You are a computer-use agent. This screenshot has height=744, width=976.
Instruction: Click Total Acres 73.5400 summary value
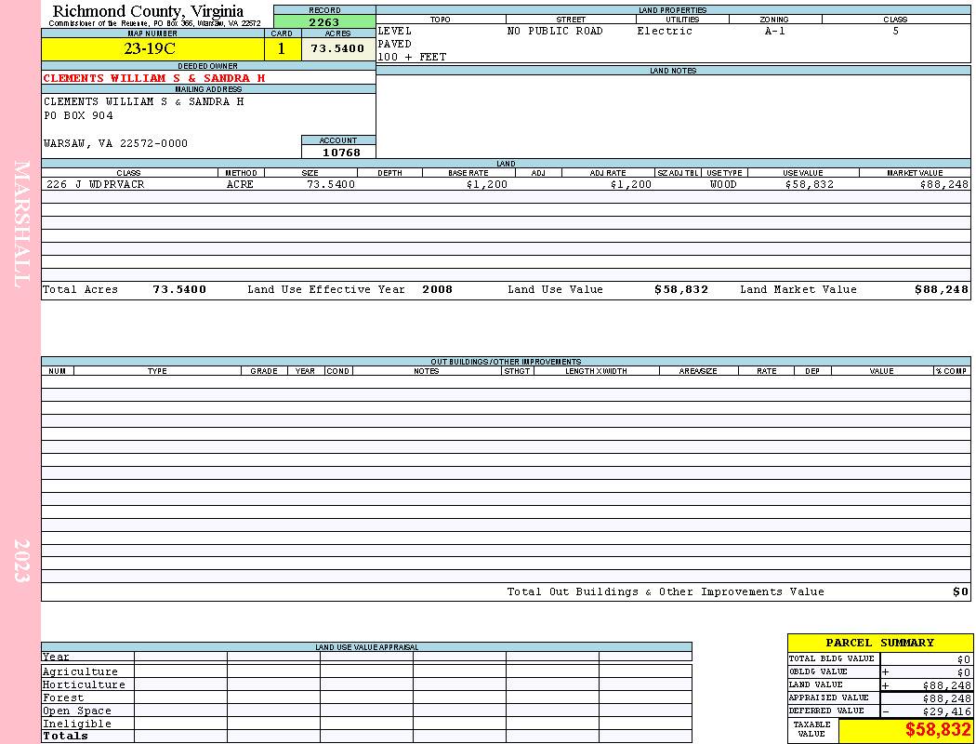point(179,289)
